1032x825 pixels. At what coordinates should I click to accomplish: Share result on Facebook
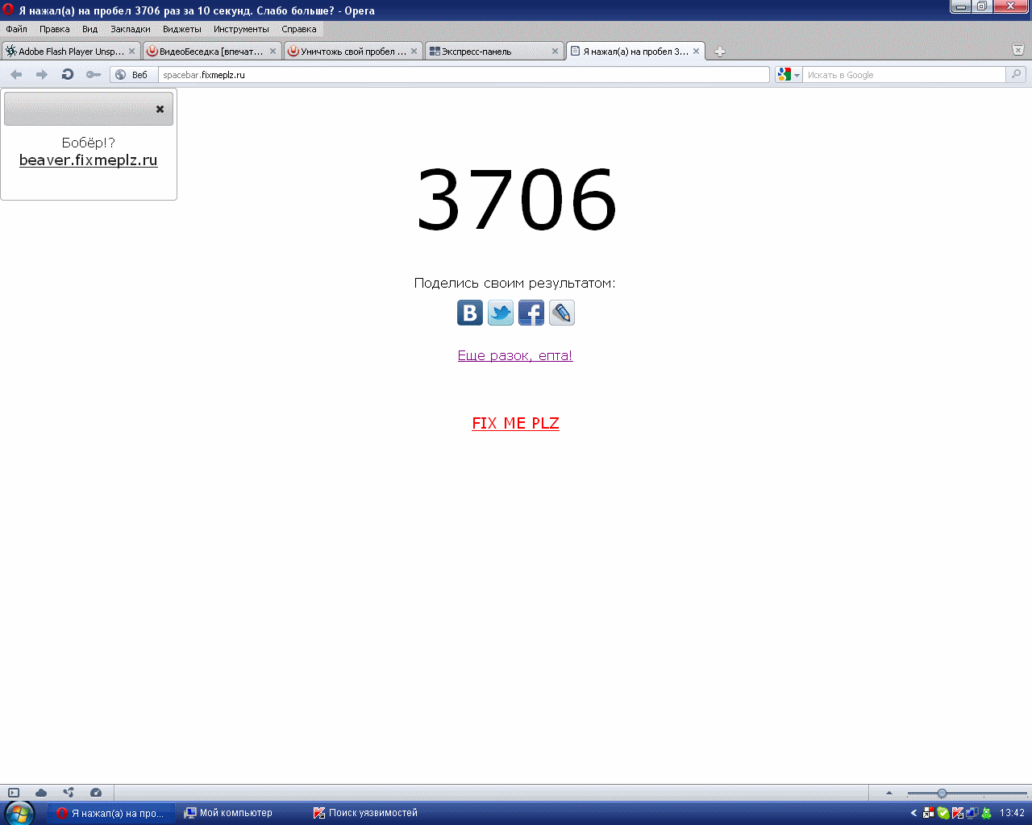[x=531, y=313]
